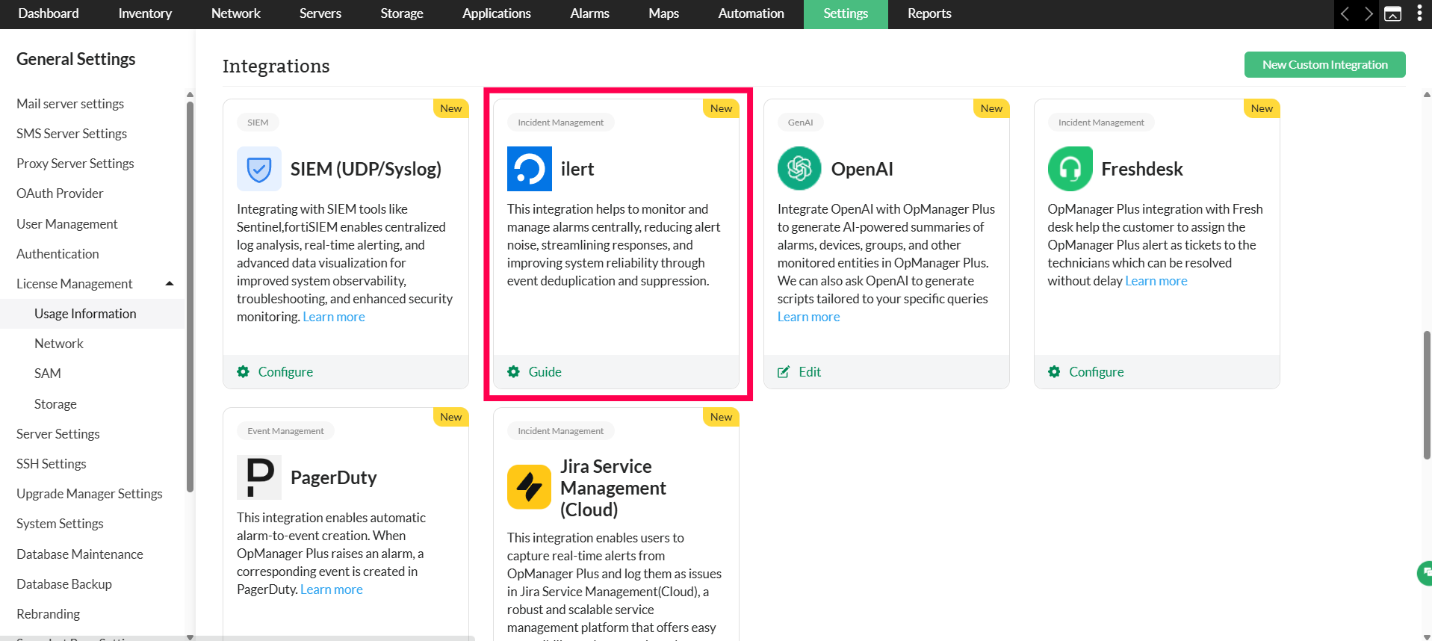
Task: Open Server Settings in sidebar
Action: (58, 434)
